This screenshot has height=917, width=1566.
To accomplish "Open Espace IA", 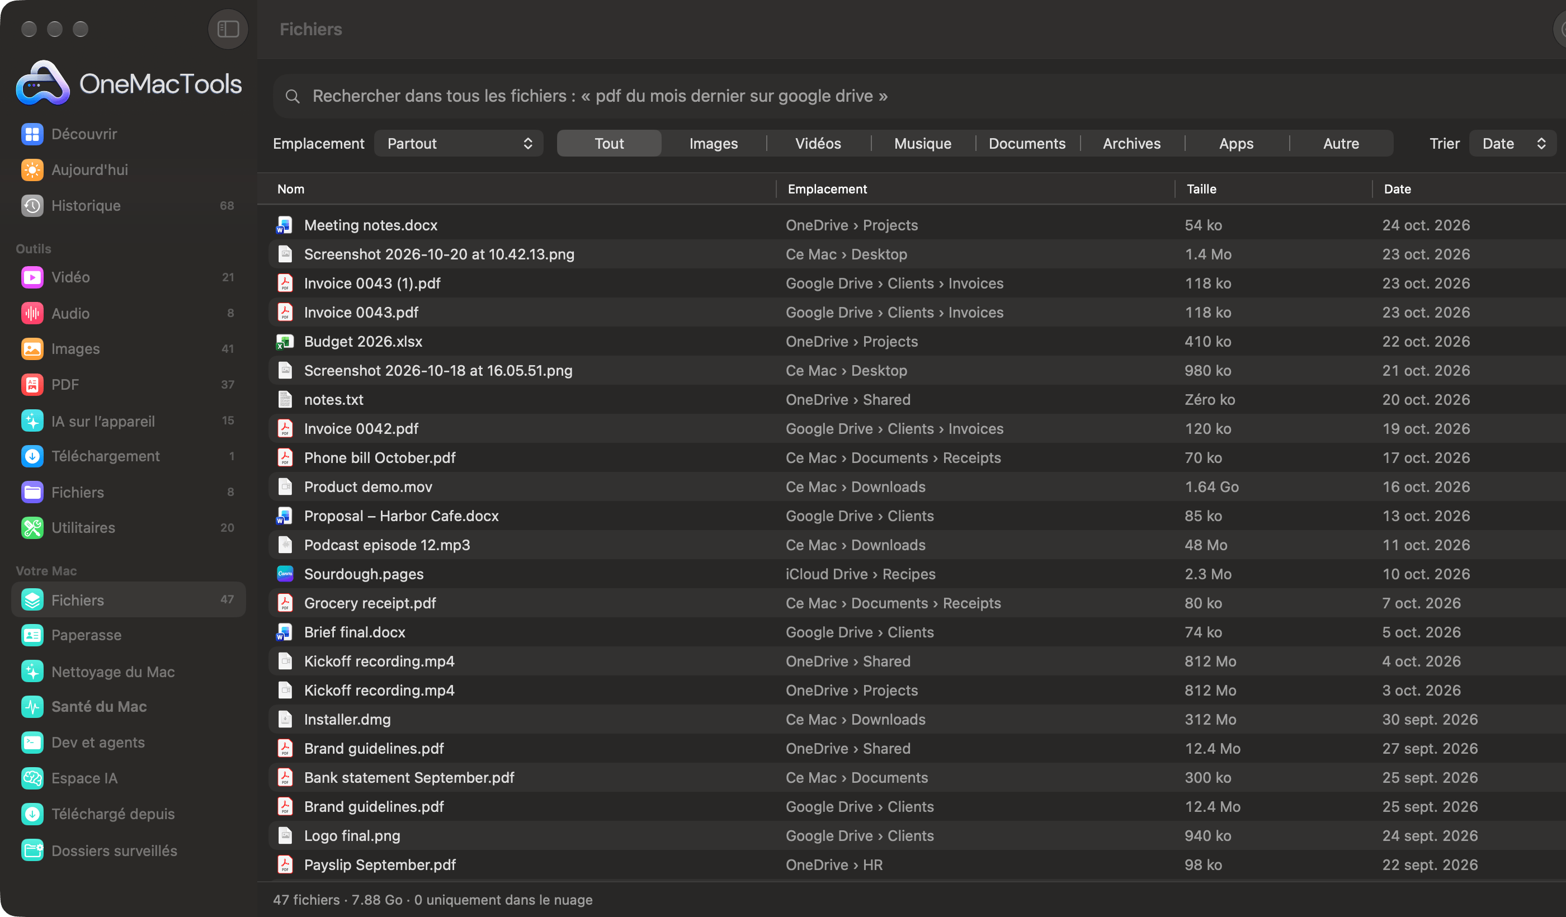I will (x=128, y=778).
